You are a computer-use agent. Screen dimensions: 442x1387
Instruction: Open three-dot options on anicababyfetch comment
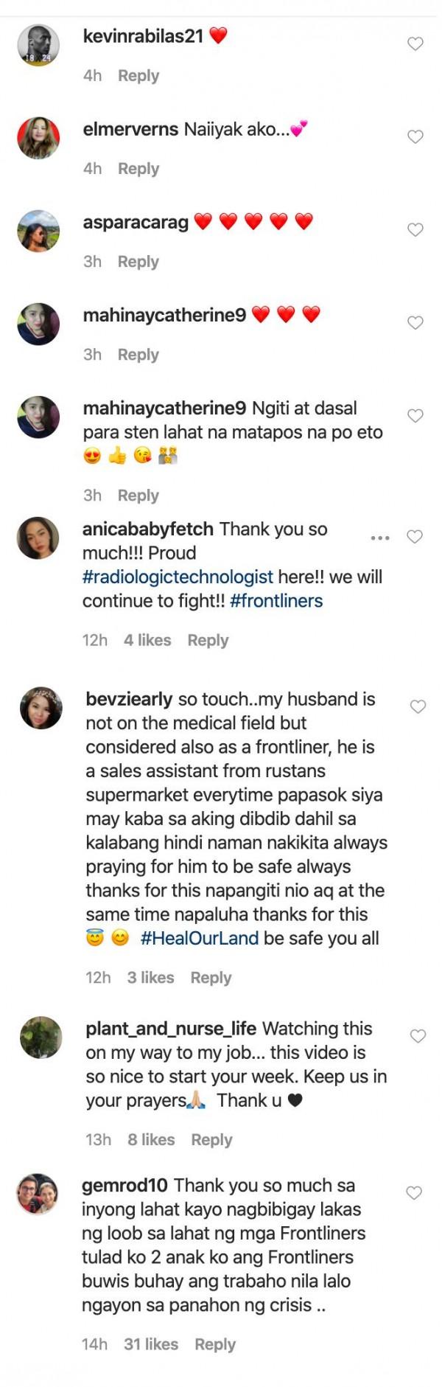(380, 538)
